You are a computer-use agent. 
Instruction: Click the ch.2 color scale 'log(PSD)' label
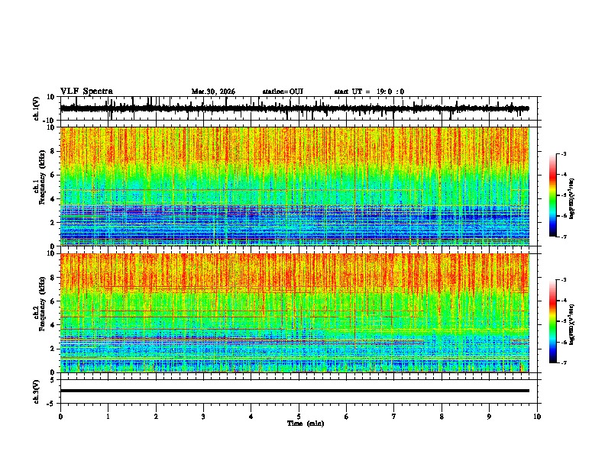[572, 324]
